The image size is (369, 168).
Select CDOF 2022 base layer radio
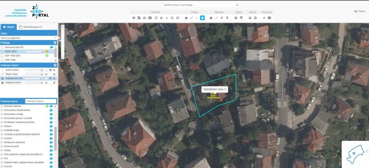click(2, 52)
